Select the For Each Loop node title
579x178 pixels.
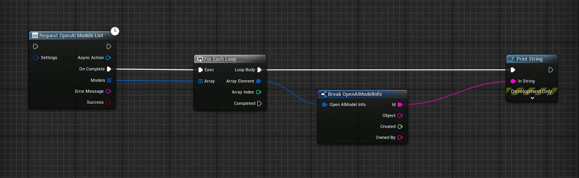click(220, 59)
